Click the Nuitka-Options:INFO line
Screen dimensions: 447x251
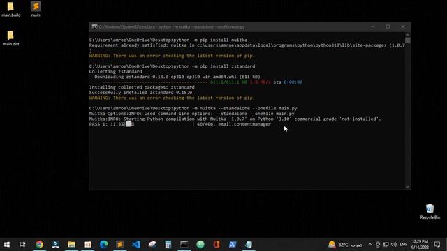click(192, 114)
